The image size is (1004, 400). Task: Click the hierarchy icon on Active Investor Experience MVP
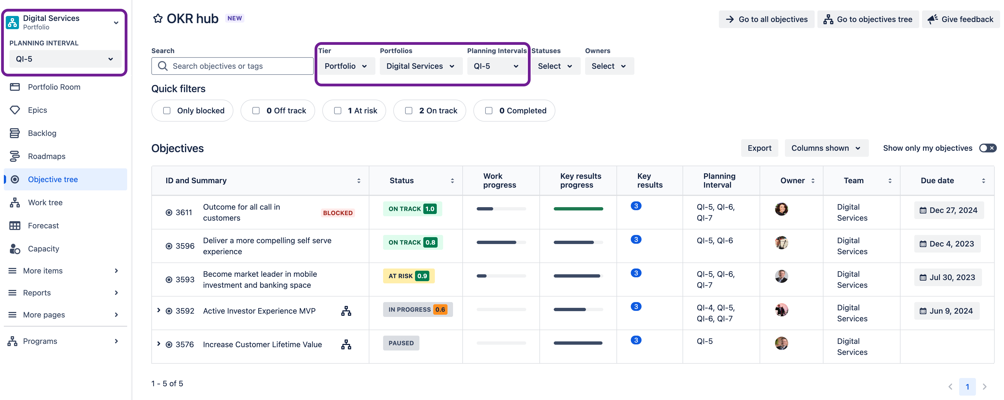(x=346, y=311)
